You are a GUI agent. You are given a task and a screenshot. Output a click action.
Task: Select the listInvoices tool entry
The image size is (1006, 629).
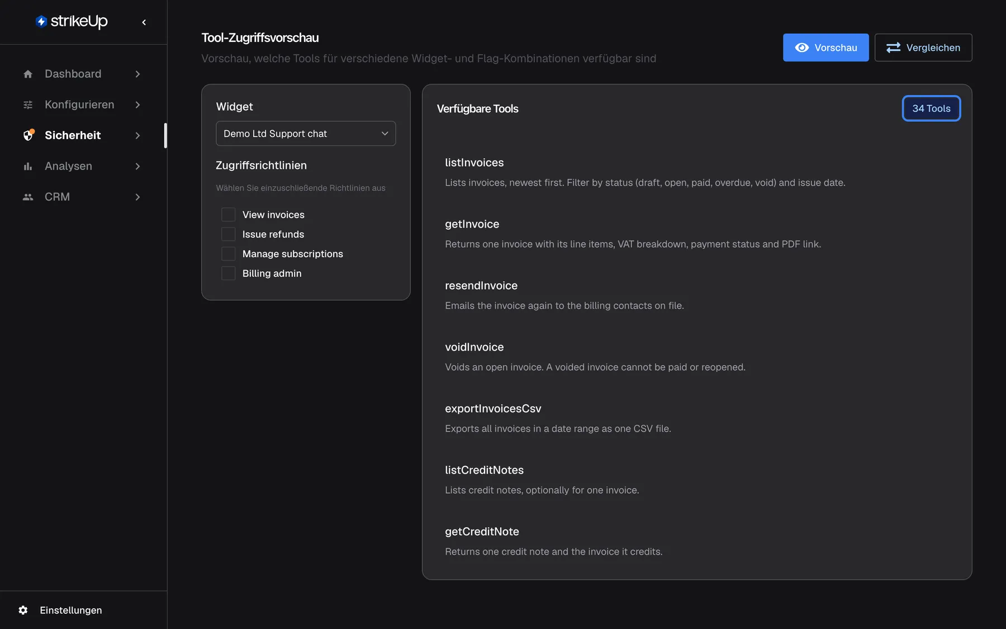click(696, 172)
